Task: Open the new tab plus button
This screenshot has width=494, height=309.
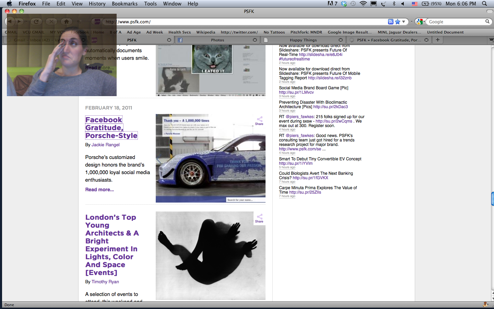Action: tap(437, 40)
